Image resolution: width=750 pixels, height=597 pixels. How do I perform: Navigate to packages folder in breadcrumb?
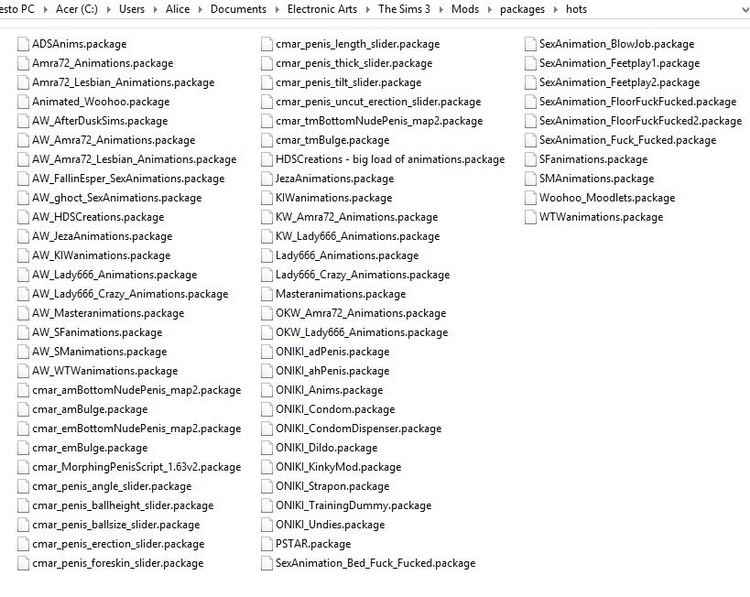[522, 9]
